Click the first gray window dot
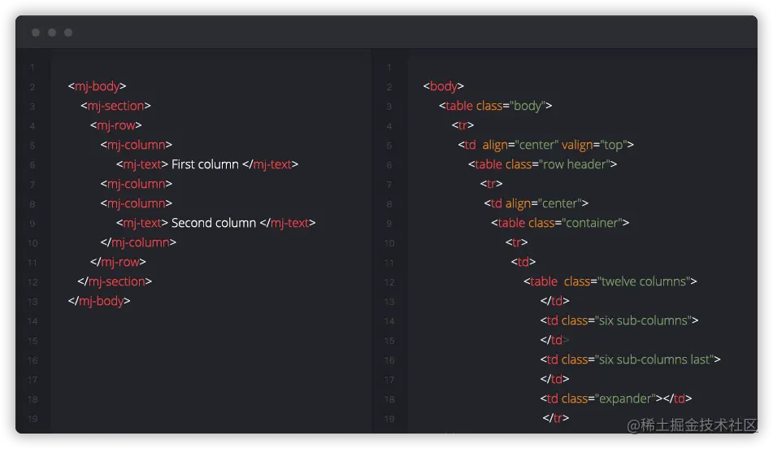Viewport: 773px width, 449px height. (x=36, y=33)
